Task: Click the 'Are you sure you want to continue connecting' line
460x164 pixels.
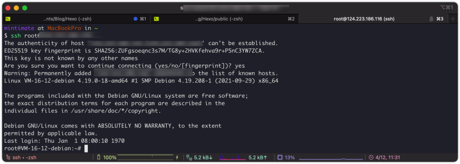Action: pyautogui.click(x=125, y=65)
